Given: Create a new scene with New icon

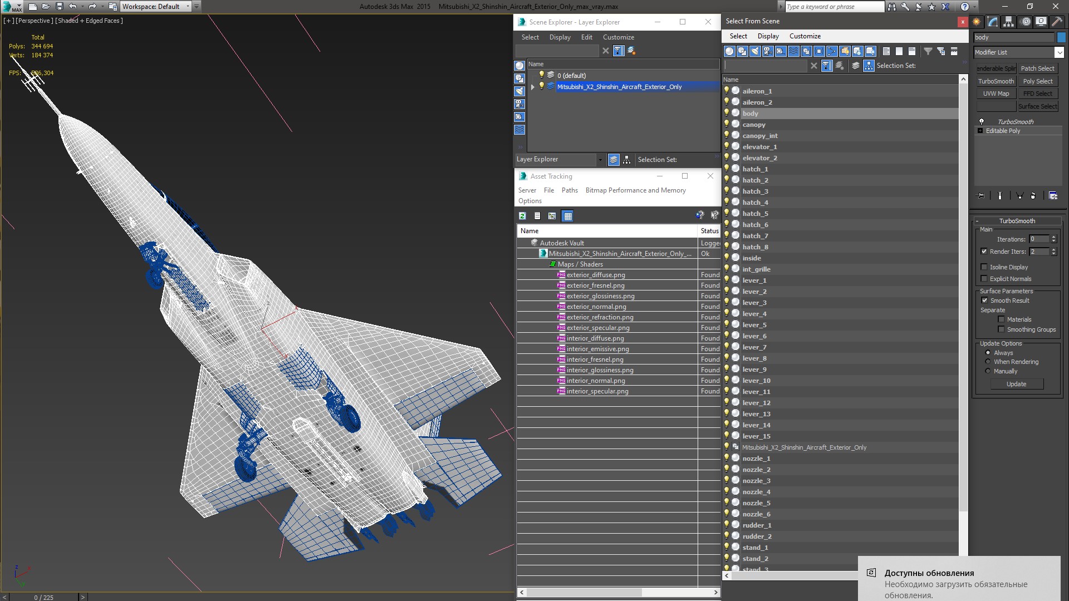Looking at the screenshot, I should [32, 7].
